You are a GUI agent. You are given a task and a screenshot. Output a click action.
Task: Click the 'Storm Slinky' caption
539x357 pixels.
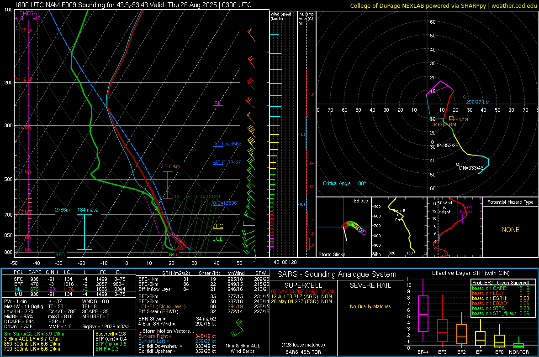(331, 254)
